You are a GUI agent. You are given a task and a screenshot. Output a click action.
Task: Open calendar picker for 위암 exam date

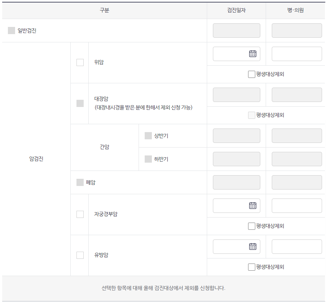253,53
